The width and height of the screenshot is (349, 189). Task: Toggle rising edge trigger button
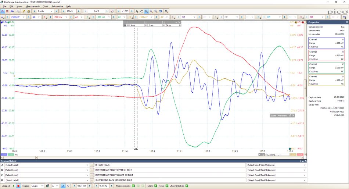coord(63,186)
